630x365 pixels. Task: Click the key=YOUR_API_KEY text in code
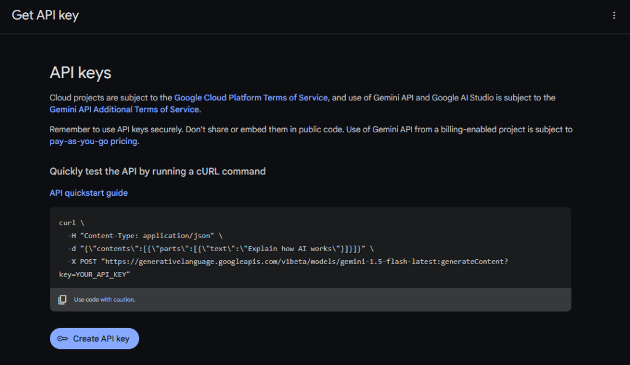(94, 275)
